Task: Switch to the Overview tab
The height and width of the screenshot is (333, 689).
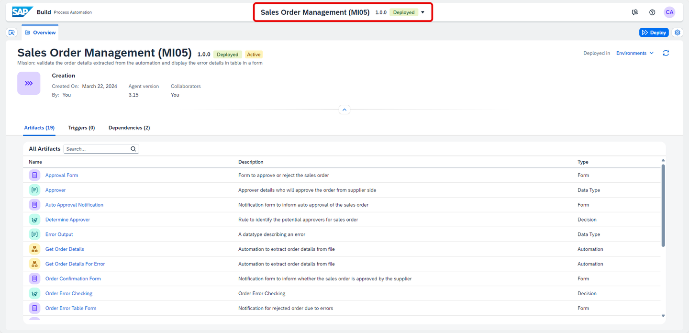Action: point(40,33)
